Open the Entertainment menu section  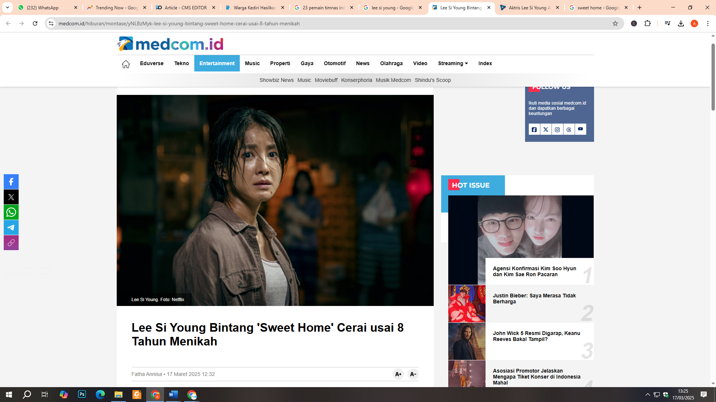tap(217, 63)
